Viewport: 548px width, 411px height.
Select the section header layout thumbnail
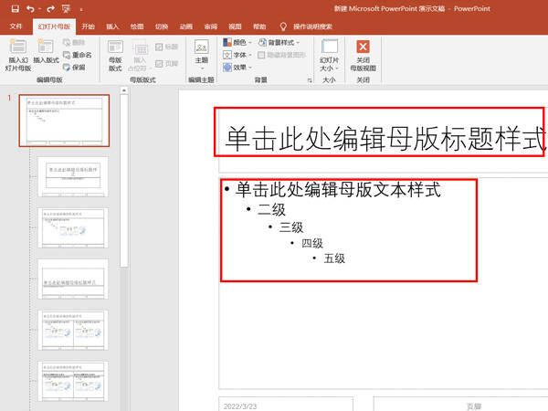[x=73, y=279]
